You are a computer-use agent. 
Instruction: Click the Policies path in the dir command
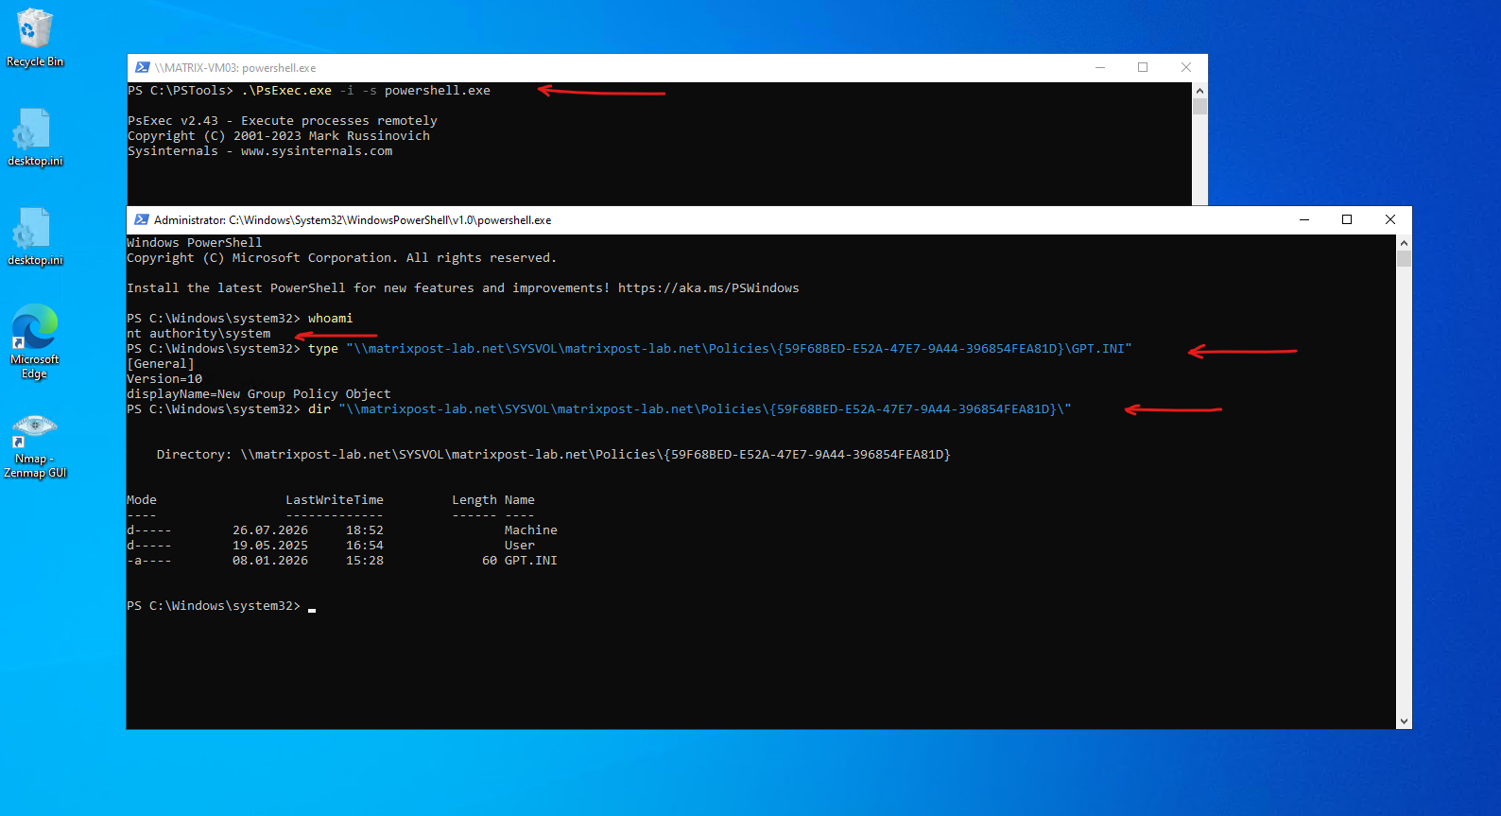(x=705, y=409)
